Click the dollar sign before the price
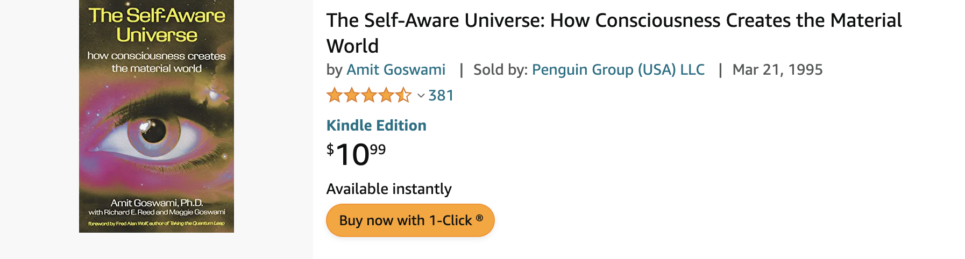The height and width of the screenshot is (259, 965). [x=330, y=149]
